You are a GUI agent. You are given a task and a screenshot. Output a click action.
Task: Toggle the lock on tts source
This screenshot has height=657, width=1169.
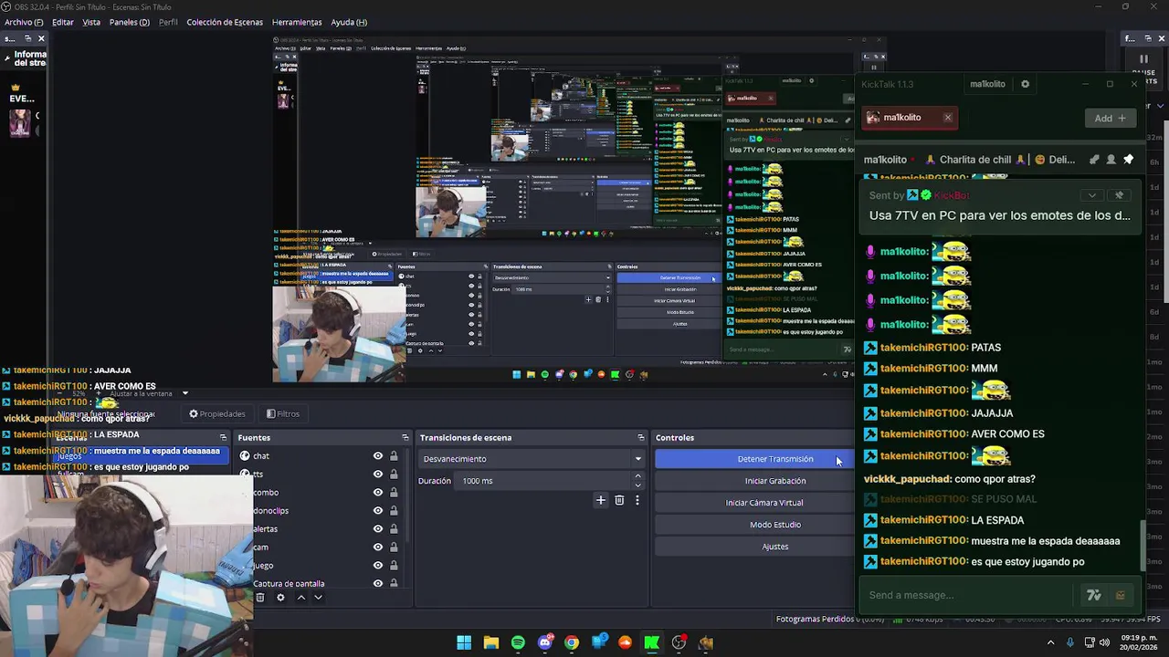394,474
